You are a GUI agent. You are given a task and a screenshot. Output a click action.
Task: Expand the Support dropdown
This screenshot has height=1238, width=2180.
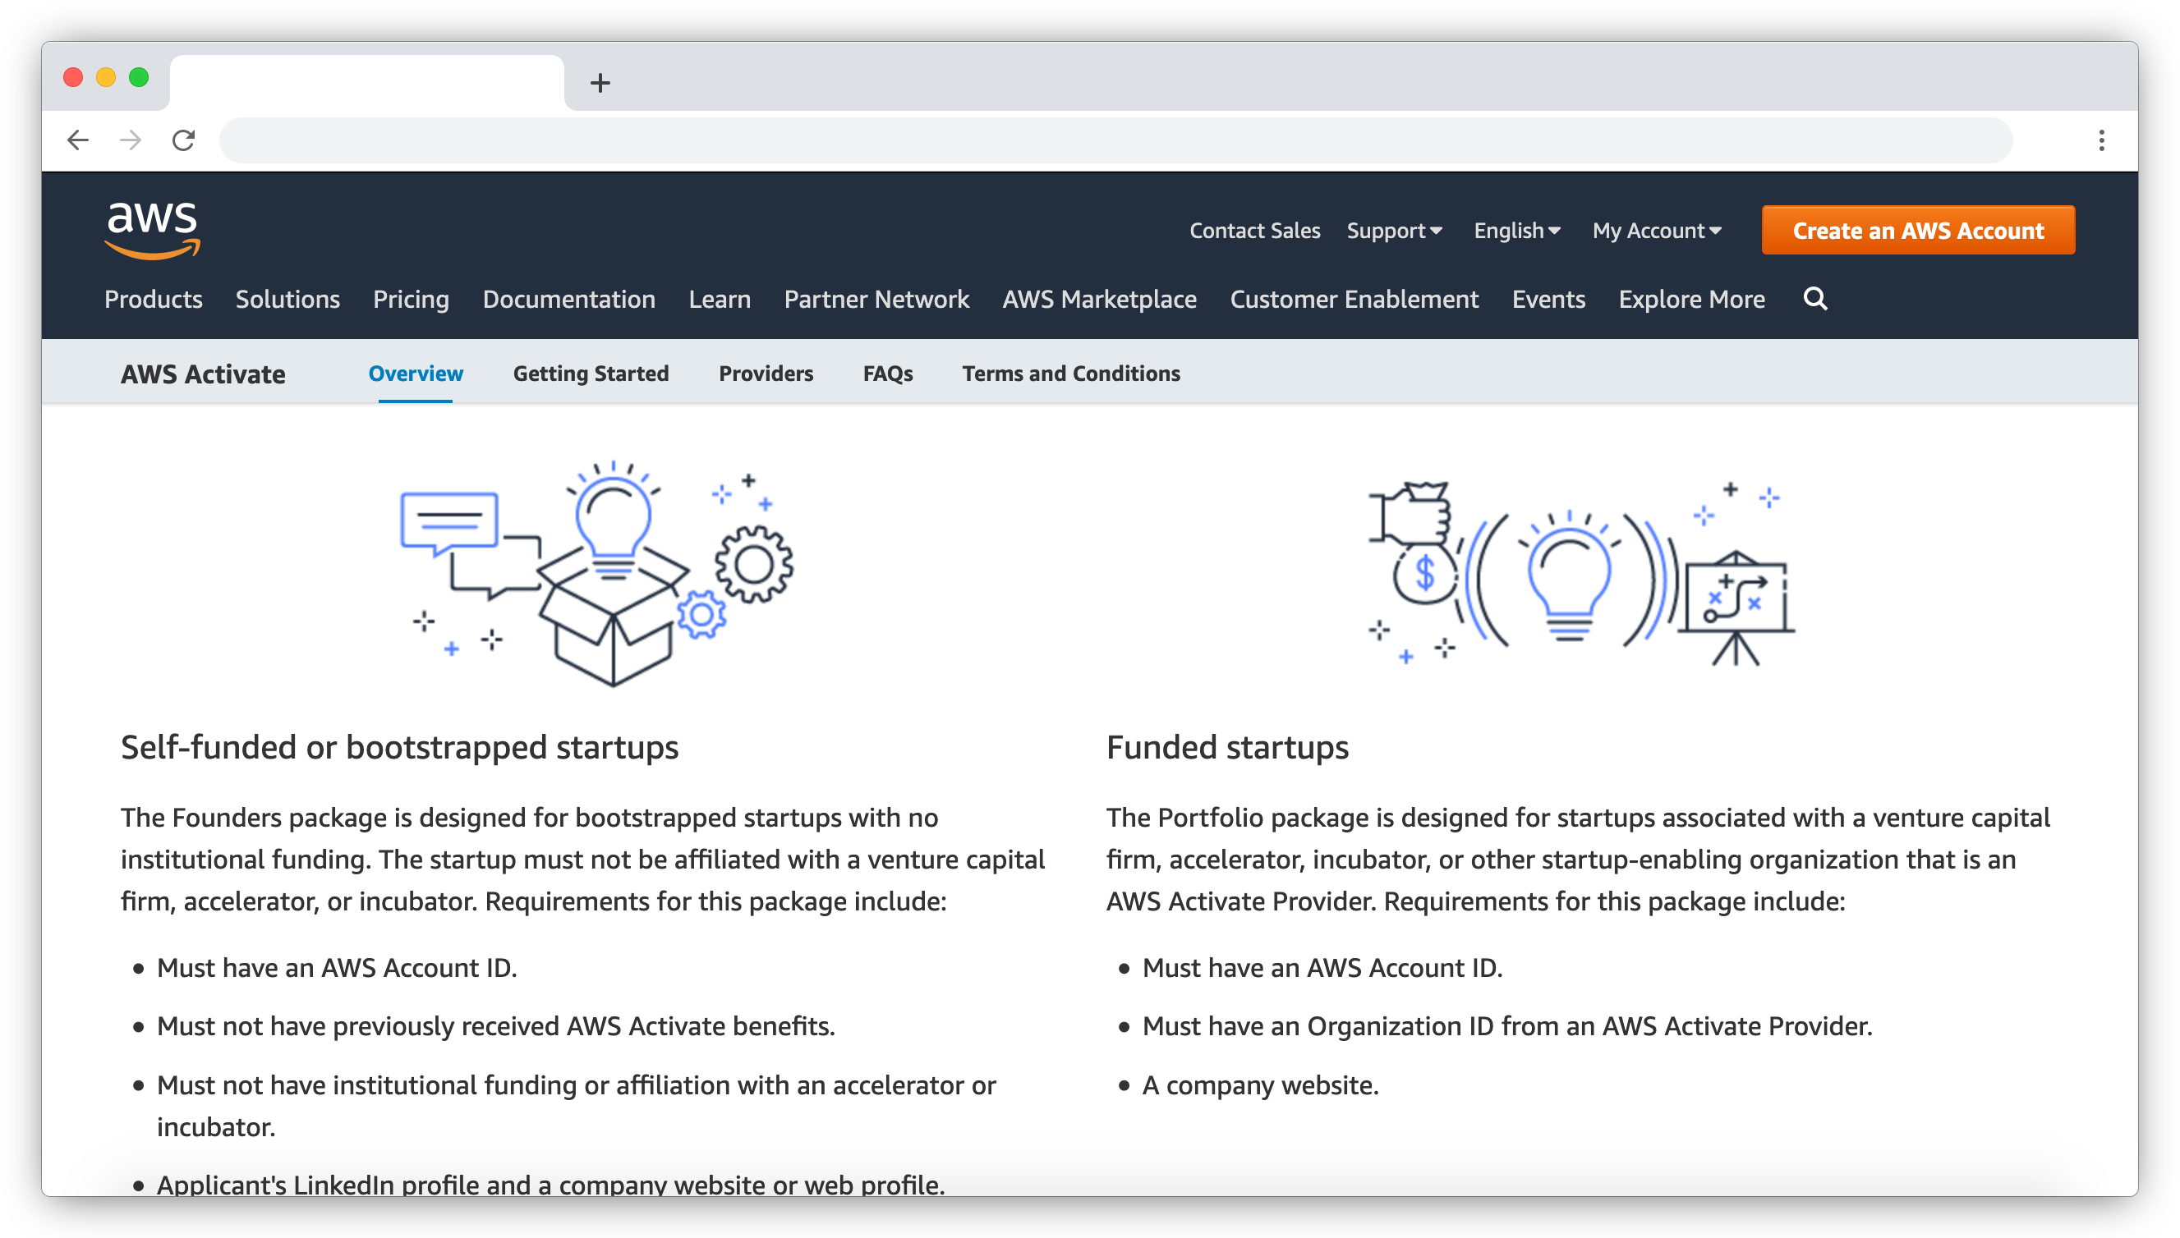click(1395, 231)
